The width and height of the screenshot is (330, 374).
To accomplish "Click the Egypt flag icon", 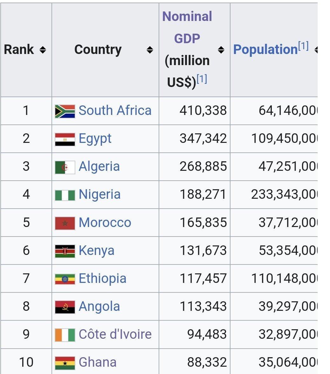I will point(65,139).
